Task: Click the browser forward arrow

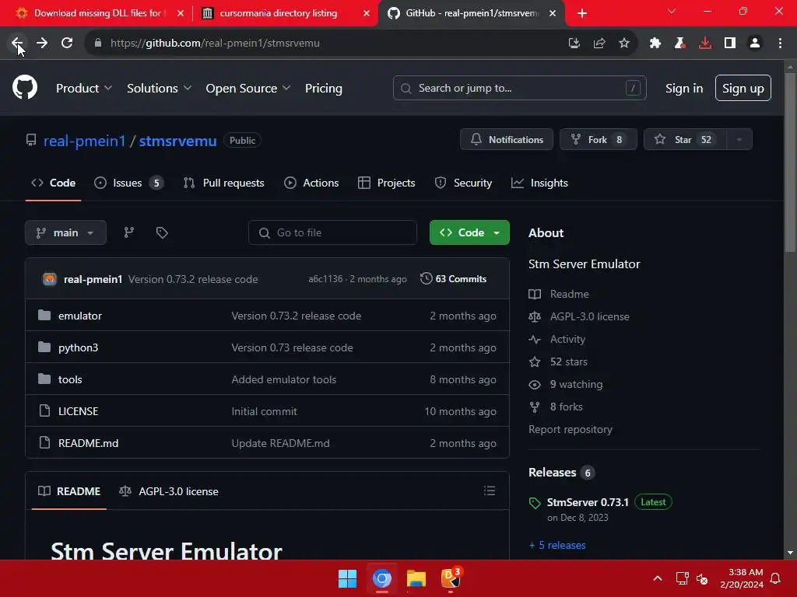Action: click(x=42, y=44)
